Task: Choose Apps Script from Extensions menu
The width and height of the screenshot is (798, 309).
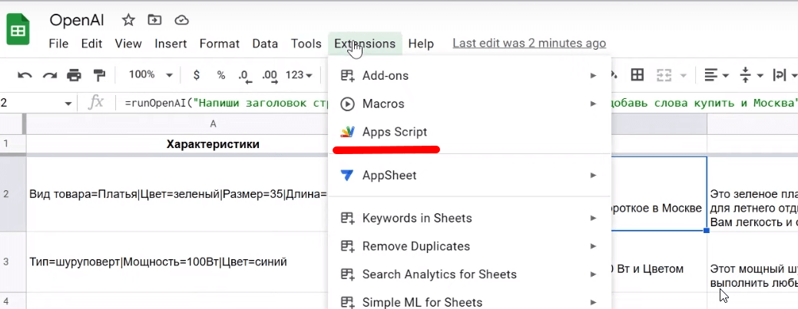Action: pos(469,132)
